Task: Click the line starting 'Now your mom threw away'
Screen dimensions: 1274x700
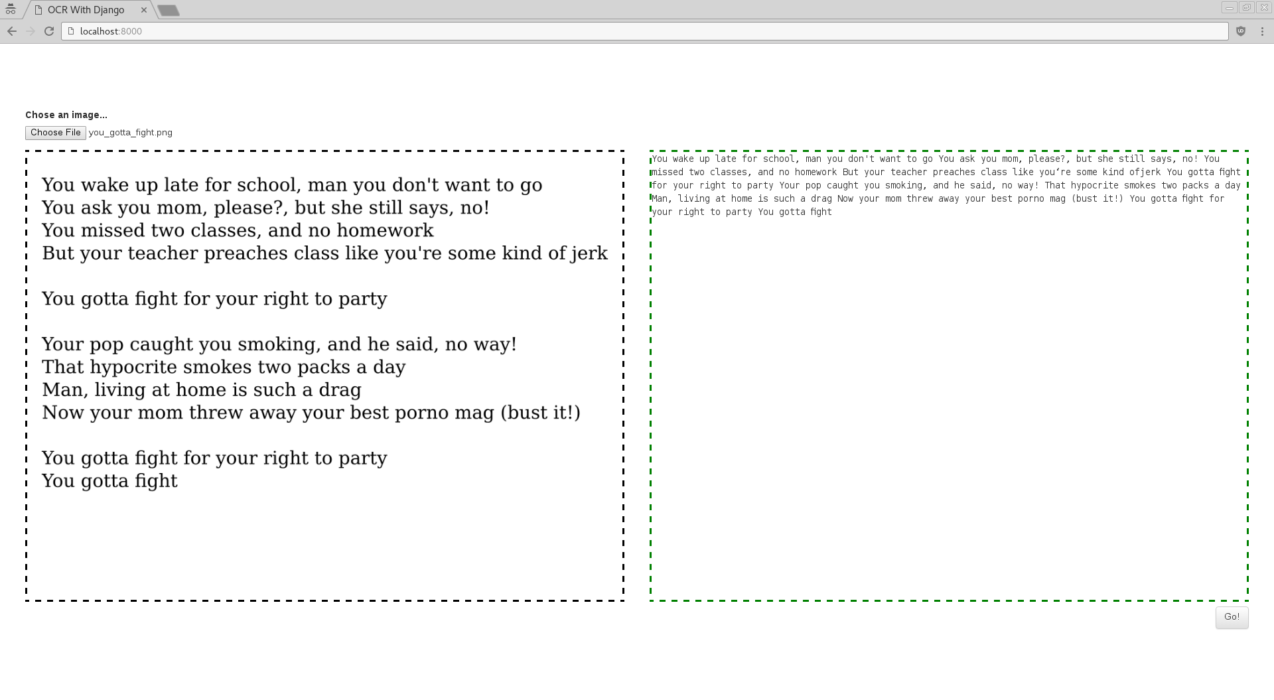Action: (x=311, y=413)
